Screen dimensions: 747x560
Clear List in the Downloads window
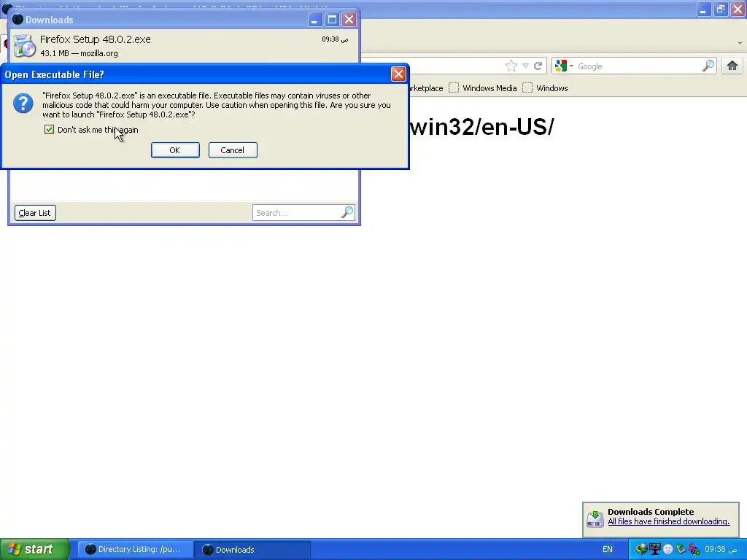[x=35, y=213]
